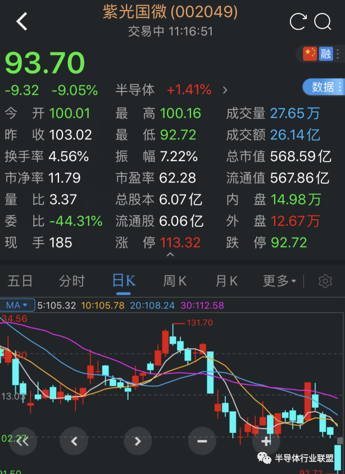This screenshot has width=345, height=474.
Task: Tap the 最低 92.72 value
Action: (178, 135)
